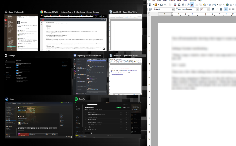This screenshot has height=146, width=236.
Task: Expand the New document dropdown arrow
Action: point(153,5)
